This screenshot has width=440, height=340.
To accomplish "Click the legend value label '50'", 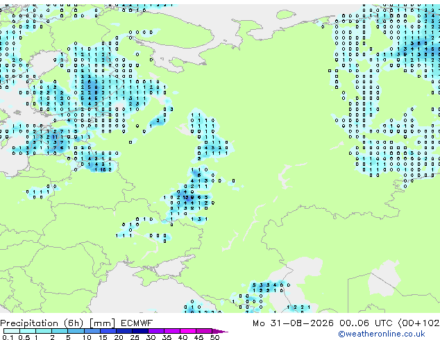I will pos(214,337).
